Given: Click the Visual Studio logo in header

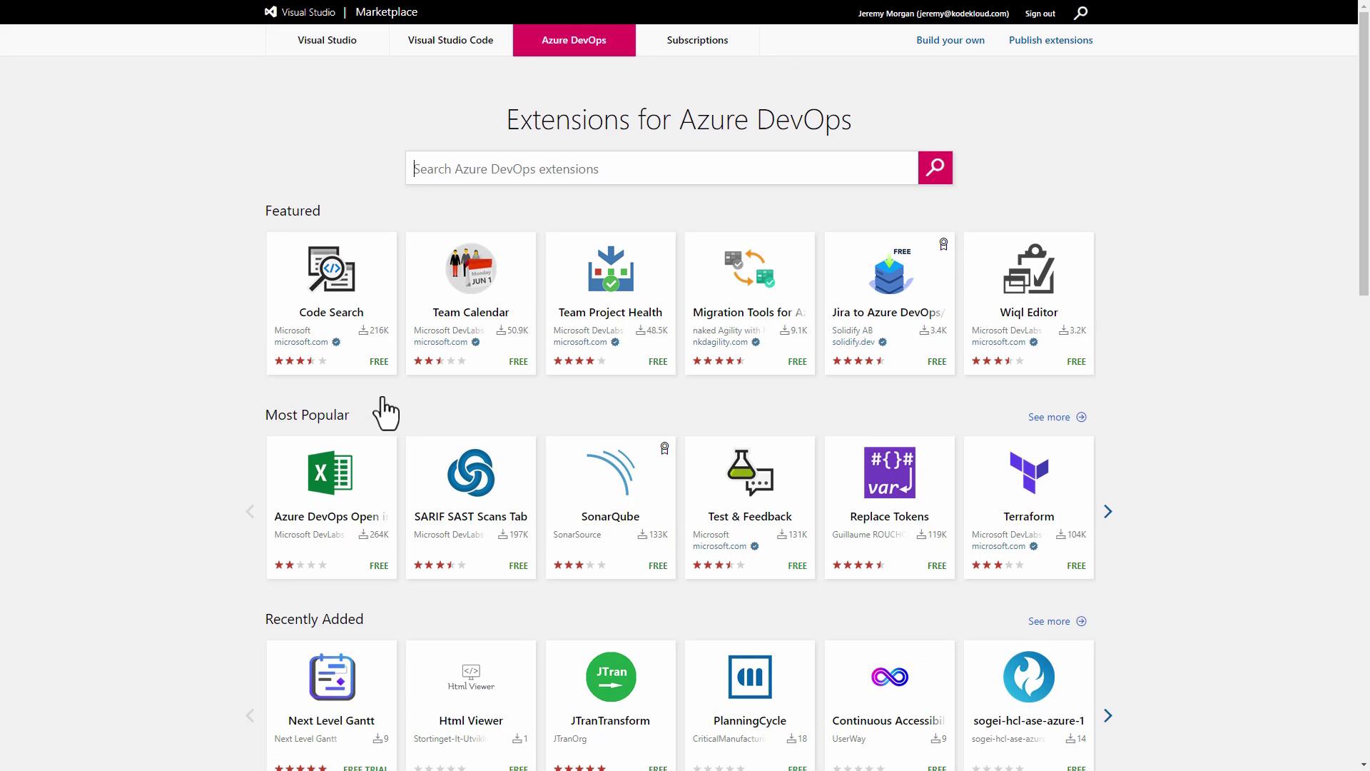Looking at the screenshot, I should click(271, 12).
